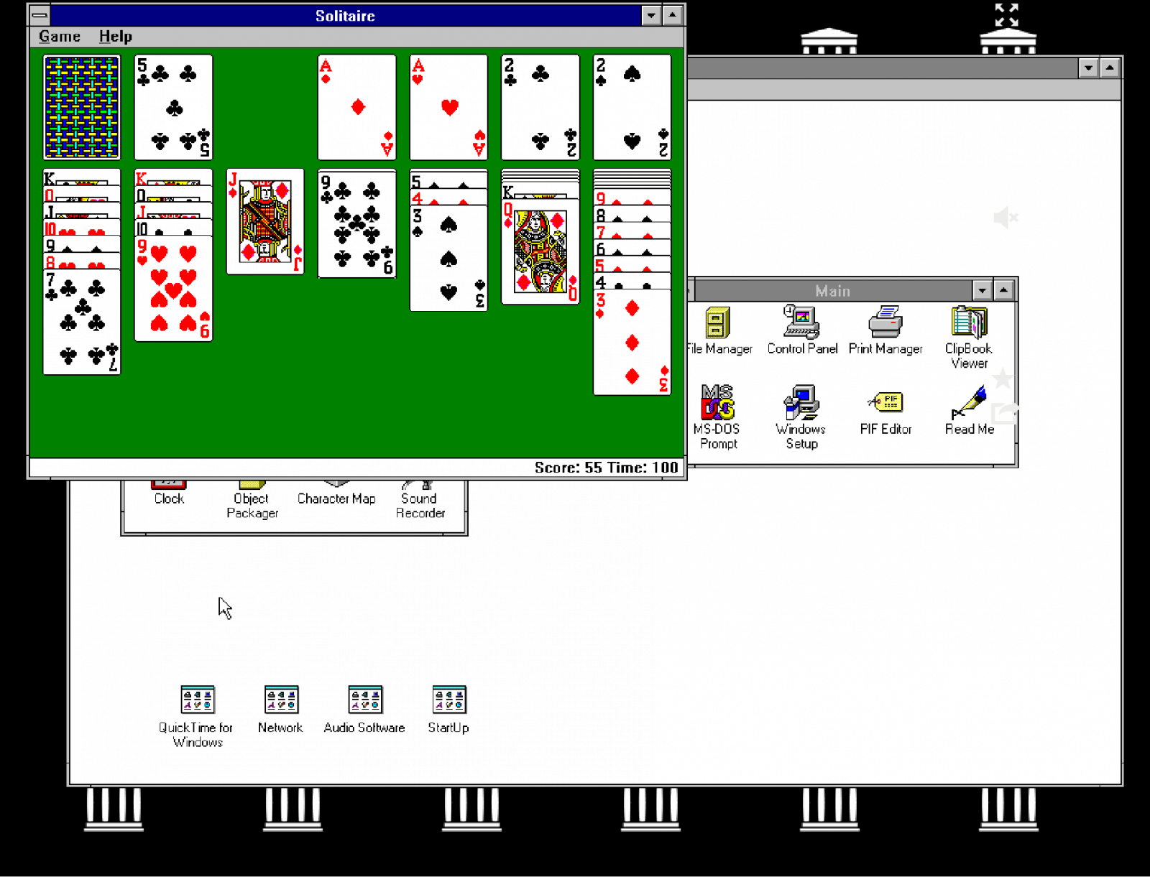
Task: Minimize the Program Manager window
Action: [1088, 68]
